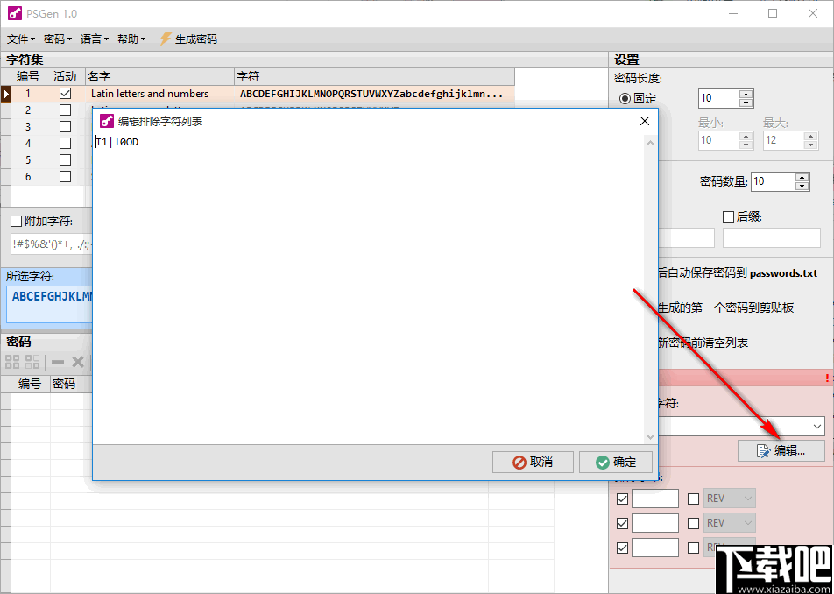Image resolution: width=834 pixels, height=594 pixels.
Task: Click the 最大 value field showing 12
Action: point(783,140)
